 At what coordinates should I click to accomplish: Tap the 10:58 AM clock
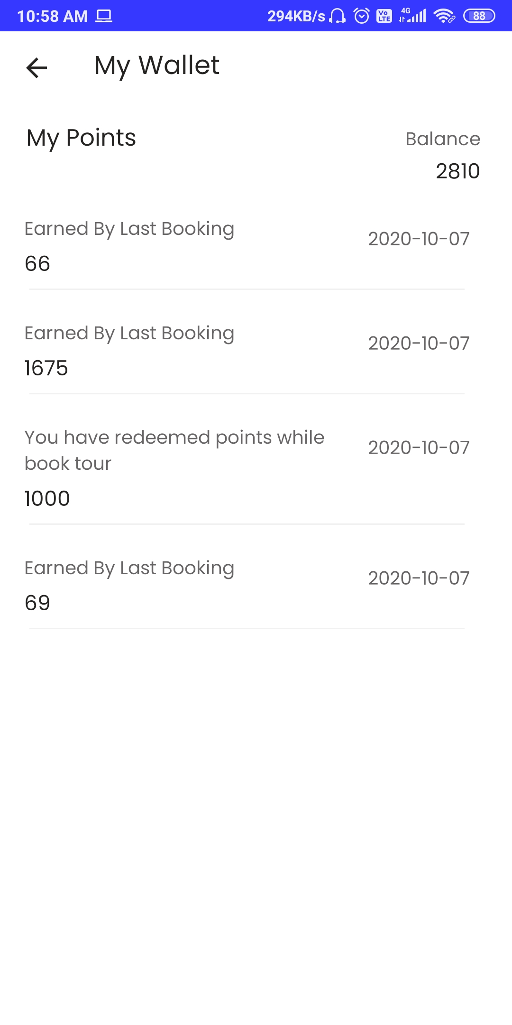tap(53, 16)
